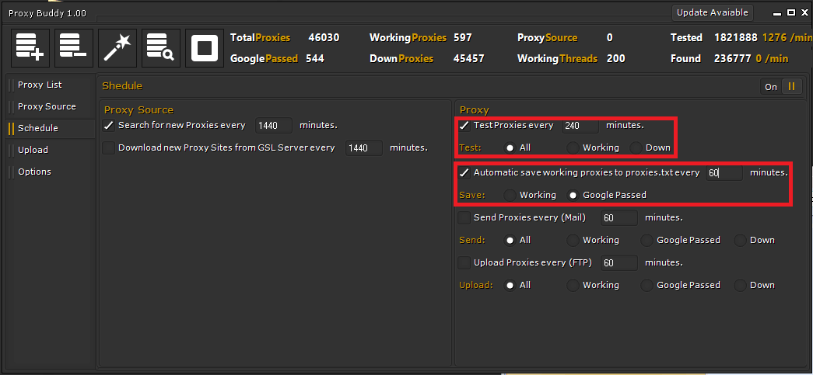Select Working radio in Send row
The image size is (813, 375).
(573, 241)
